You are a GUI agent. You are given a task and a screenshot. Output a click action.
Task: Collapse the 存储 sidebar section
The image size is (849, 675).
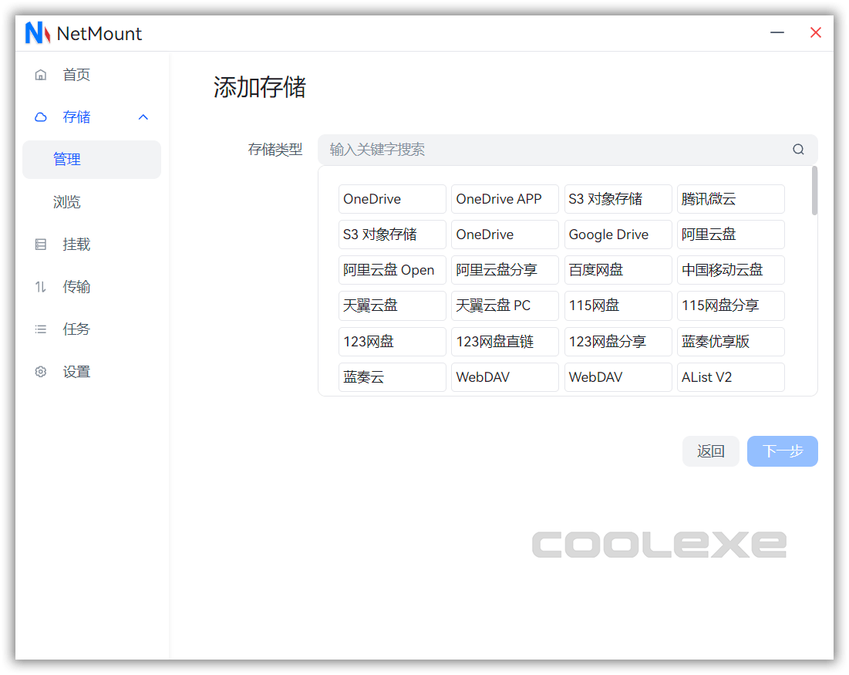pyautogui.click(x=143, y=116)
